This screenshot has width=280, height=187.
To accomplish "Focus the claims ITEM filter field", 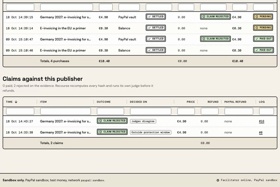I will (66, 111).
